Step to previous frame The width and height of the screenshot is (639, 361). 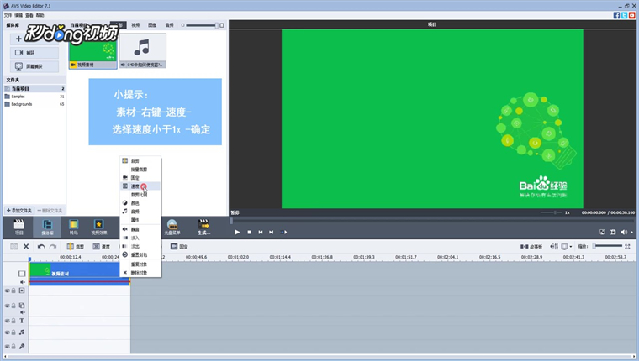[261, 232]
